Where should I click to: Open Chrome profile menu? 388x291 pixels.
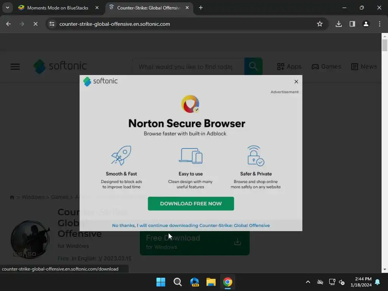point(366,24)
